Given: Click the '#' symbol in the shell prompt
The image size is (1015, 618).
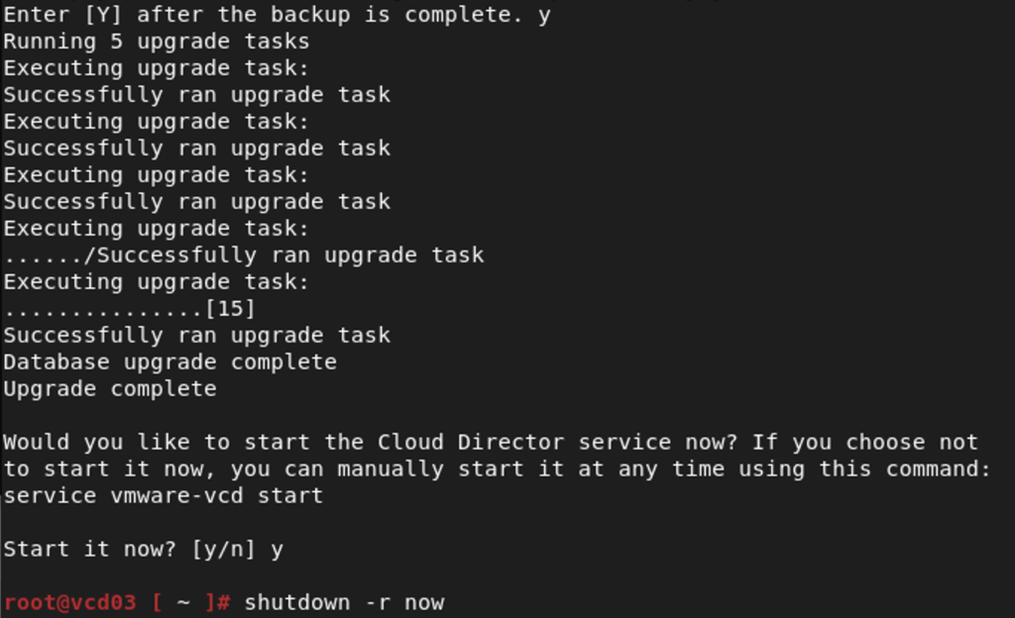Looking at the screenshot, I should pos(223,602).
